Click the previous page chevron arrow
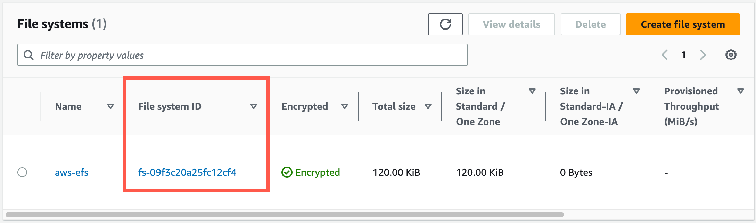 pos(665,55)
